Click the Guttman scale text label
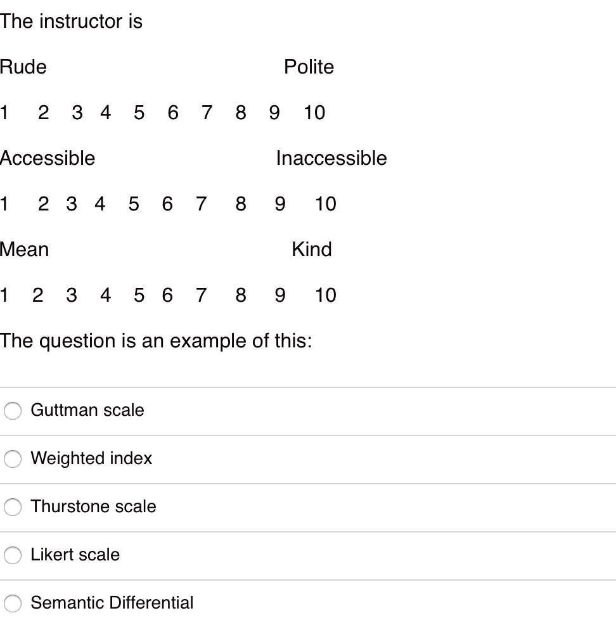Viewport: 616px width, 639px height. click(87, 411)
